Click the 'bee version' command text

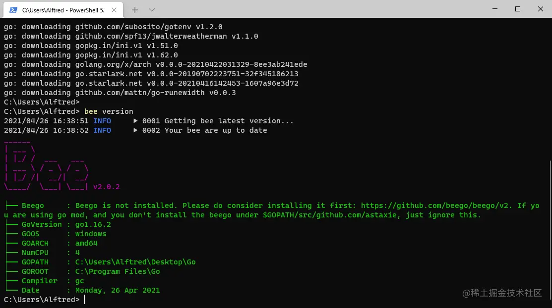pyautogui.click(x=109, y=111)
